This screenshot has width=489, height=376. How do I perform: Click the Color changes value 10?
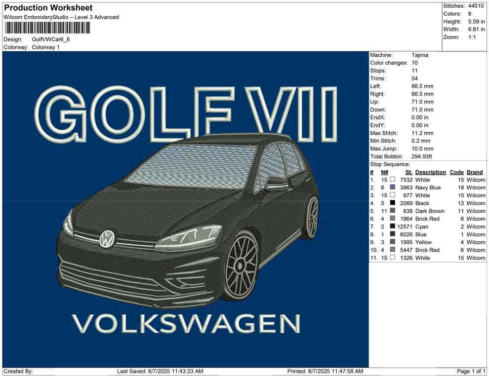(x=414, y=63)
